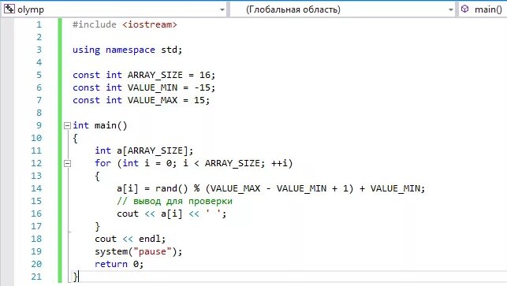The height and width of the screenshot is (286, 507).
Task: Click VALUE_MIN constant declaration on line 6
Action: coord(144,87)
